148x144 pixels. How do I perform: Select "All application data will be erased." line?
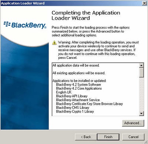click(x=76, y=65)
